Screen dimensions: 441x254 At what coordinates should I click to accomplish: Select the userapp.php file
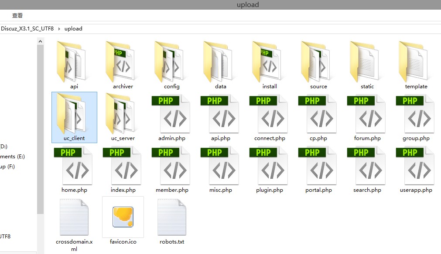(416, 166)
